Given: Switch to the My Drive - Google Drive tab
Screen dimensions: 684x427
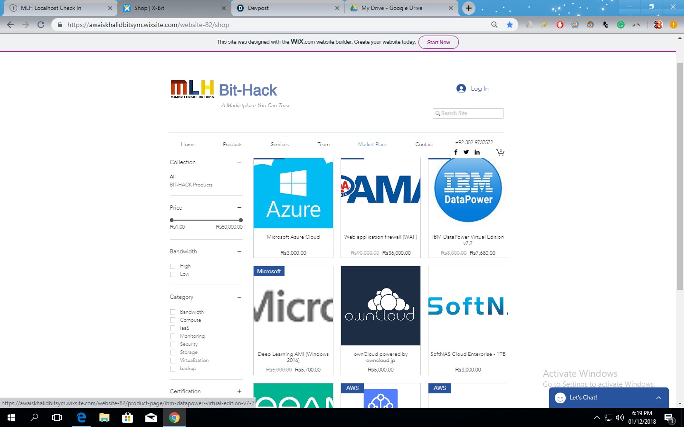Looking at the screenshot, I should (x=402, y=8).
